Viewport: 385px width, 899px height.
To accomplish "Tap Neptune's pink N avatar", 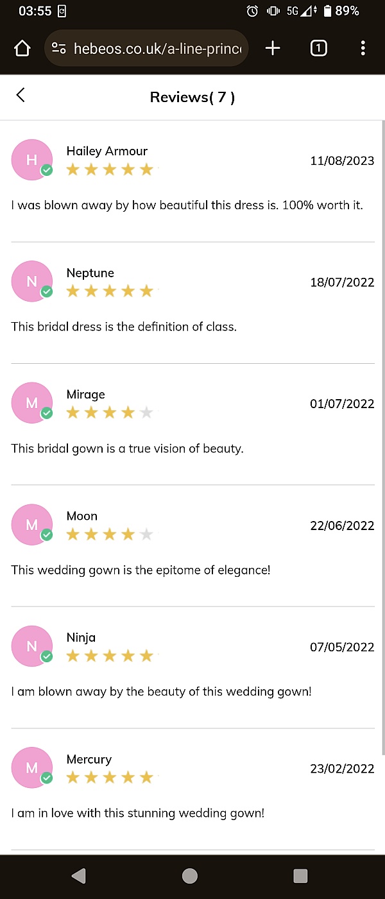I will click(x=31, y=281).
